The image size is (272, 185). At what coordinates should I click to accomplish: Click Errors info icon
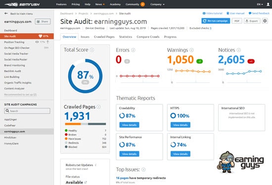coord(133,50)
